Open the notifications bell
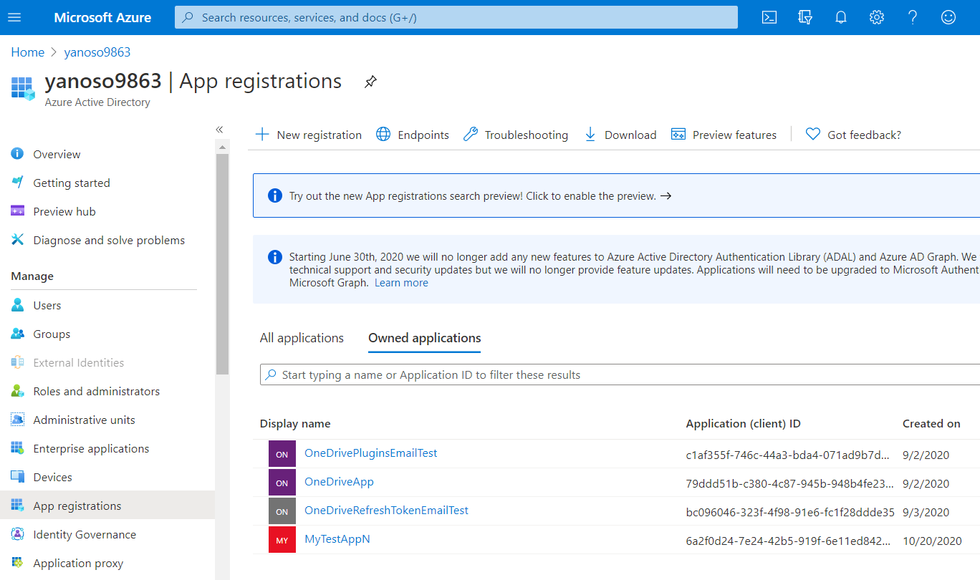 (841, 17)
